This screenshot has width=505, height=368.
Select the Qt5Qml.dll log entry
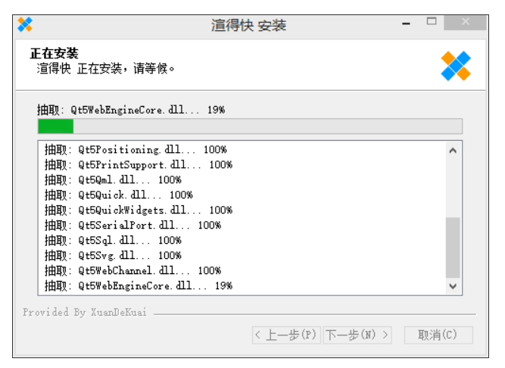click(x=112, y=180)
